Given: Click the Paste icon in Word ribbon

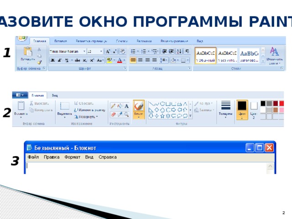Looking at the screenshot, I should point(28,52).
